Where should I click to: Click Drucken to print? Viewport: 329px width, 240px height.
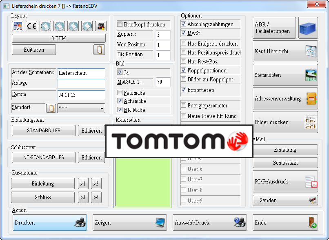point(50,223)
